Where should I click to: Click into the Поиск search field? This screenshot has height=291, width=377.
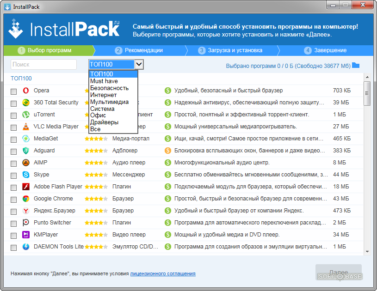43,65
